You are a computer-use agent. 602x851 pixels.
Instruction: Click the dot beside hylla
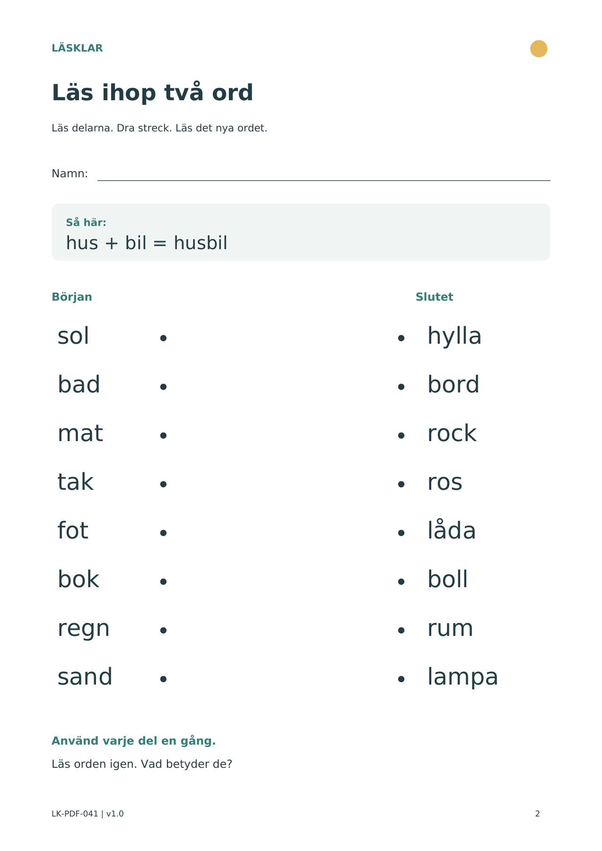click(x=401, y=338)
